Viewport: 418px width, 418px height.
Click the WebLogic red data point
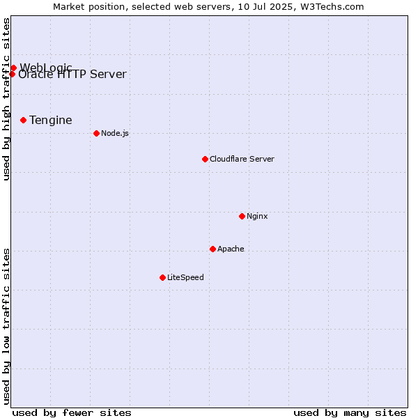[14, 68]
